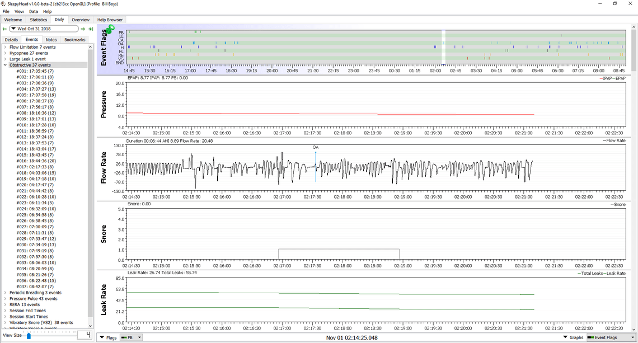Collapse the Obstructive 37 events list
The width and height of the screenshot is (638, 343).
pos(4,64)
